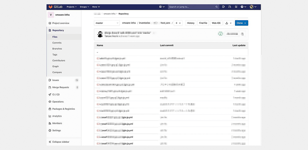Click the Analytics chart icon in sidebar
Screen dimensions: 308x150
pos(50,116)
